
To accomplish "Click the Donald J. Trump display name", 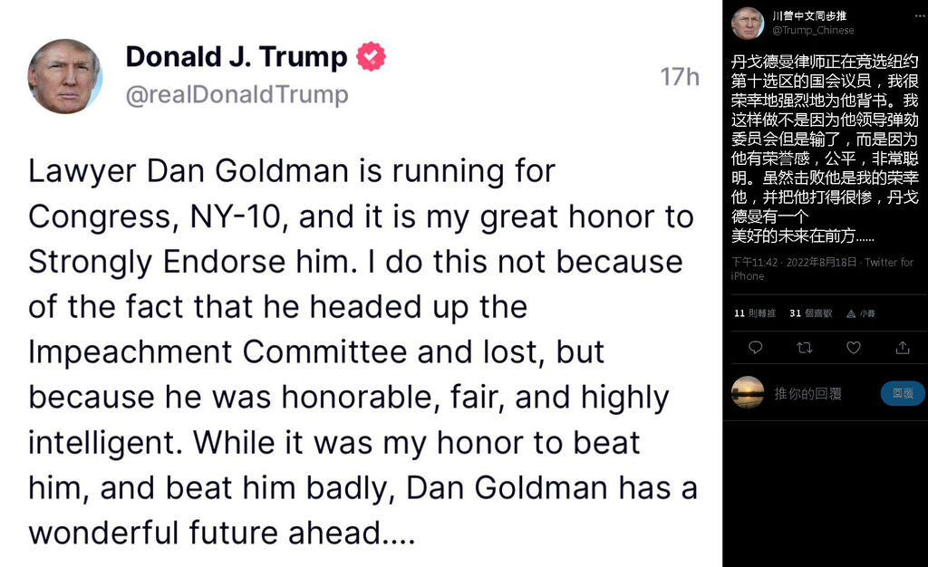I will click(x=237, y=57).
